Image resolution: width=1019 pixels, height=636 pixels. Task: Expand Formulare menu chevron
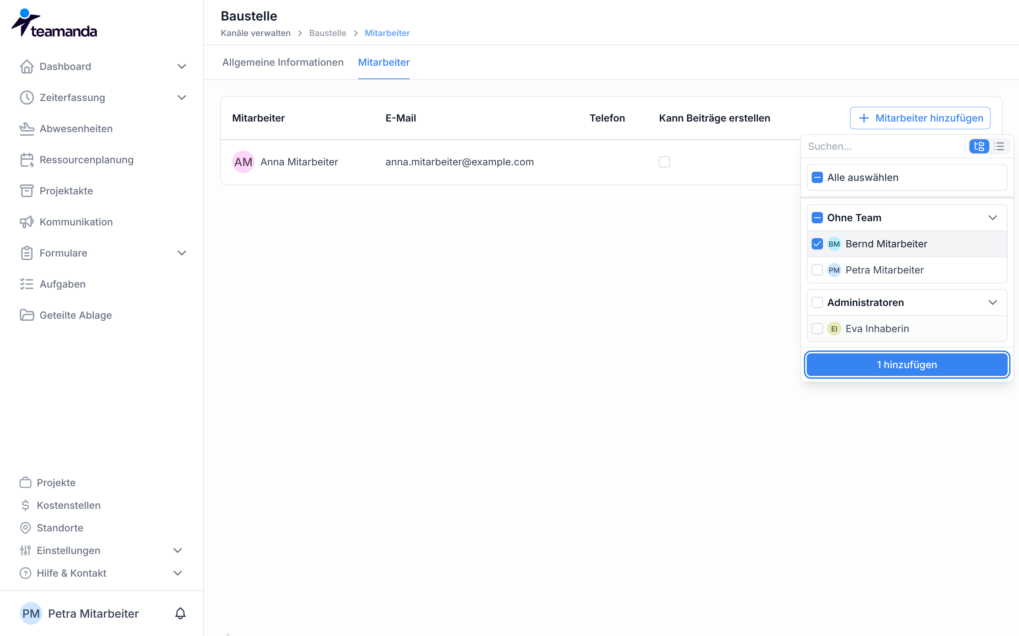(x=182, y=253)
